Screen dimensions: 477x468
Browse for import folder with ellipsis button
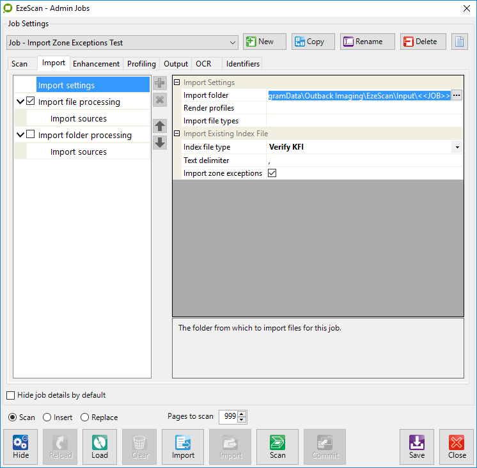click(457, 95)
